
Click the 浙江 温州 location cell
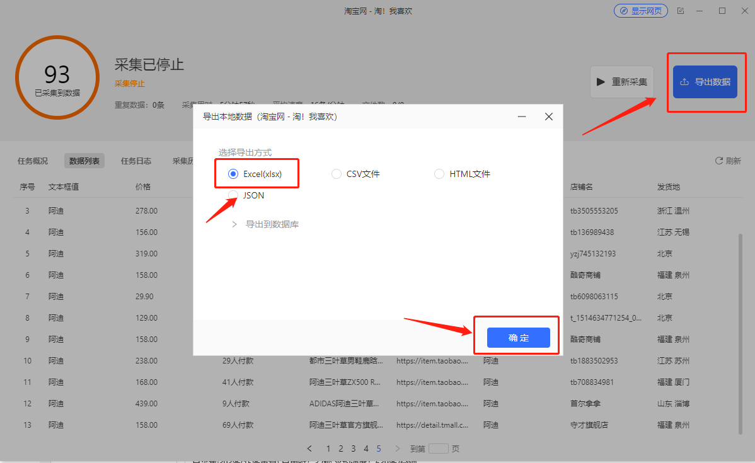(x=674, y=211)
